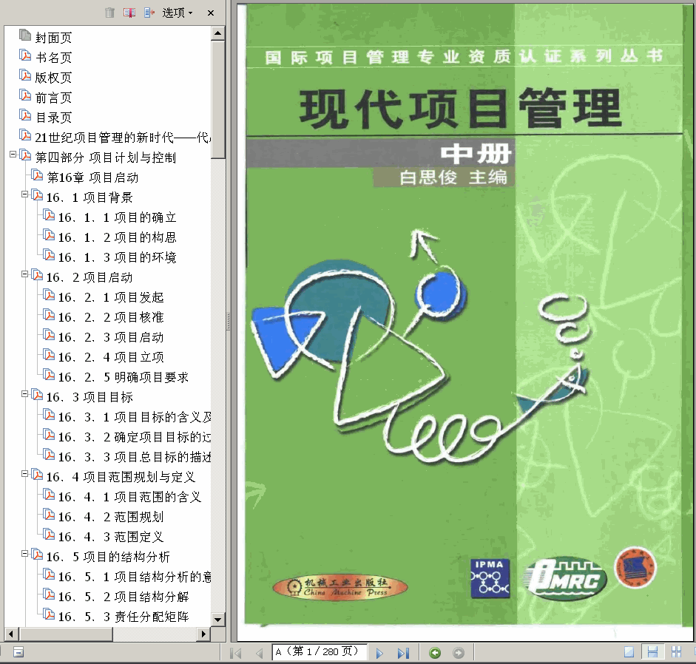Switch to facing pages layout

[x=676, y=652]
